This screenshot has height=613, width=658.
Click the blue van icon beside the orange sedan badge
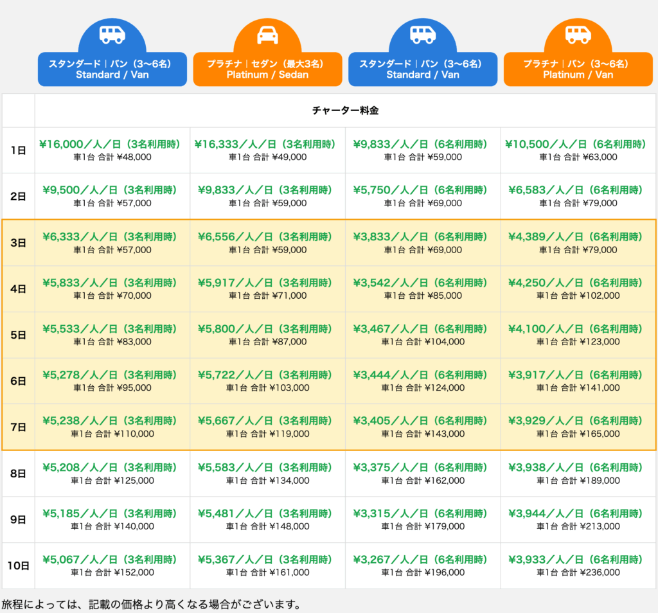(x=423, y=35)
